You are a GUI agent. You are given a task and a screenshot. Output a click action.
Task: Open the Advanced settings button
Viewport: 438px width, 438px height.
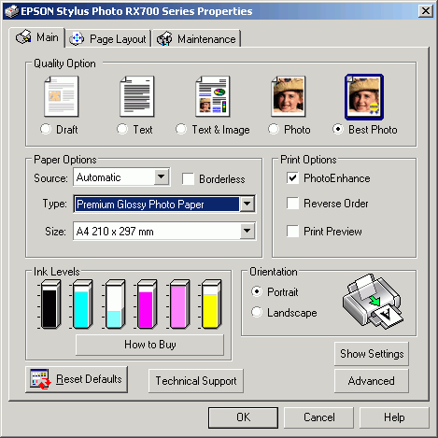pos(372,381)
